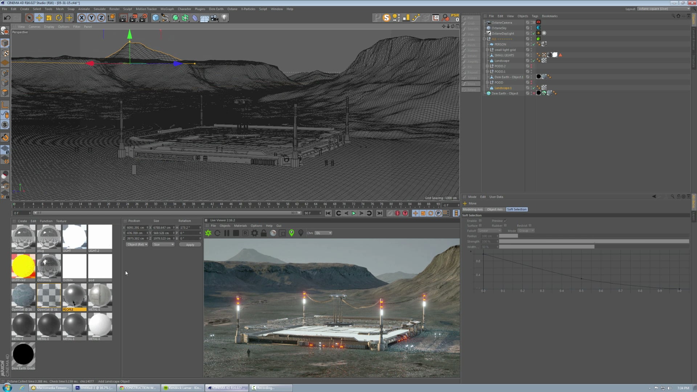Choose the Scale tool
Screen dimensions: 697x392
tap(49, 17)
